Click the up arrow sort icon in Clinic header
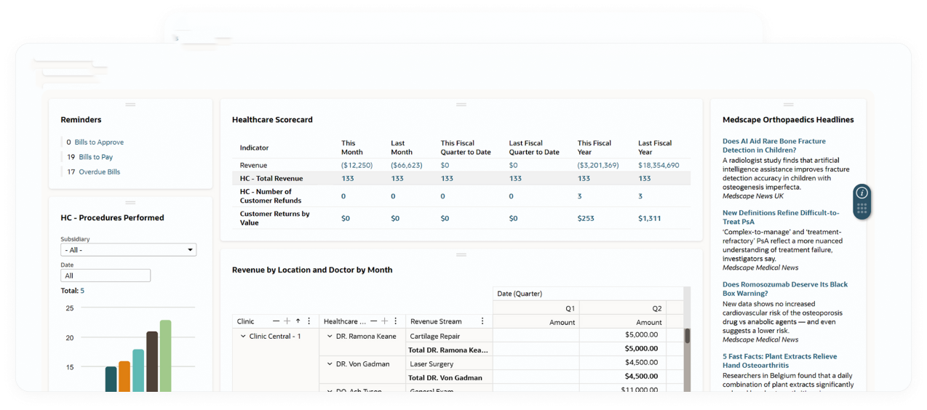Image resolution: width=927 pixels, height=410 pixels. click(298, 321)
